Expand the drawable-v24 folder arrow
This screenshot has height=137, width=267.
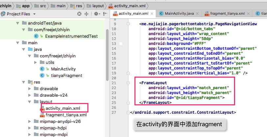[29, 95]
